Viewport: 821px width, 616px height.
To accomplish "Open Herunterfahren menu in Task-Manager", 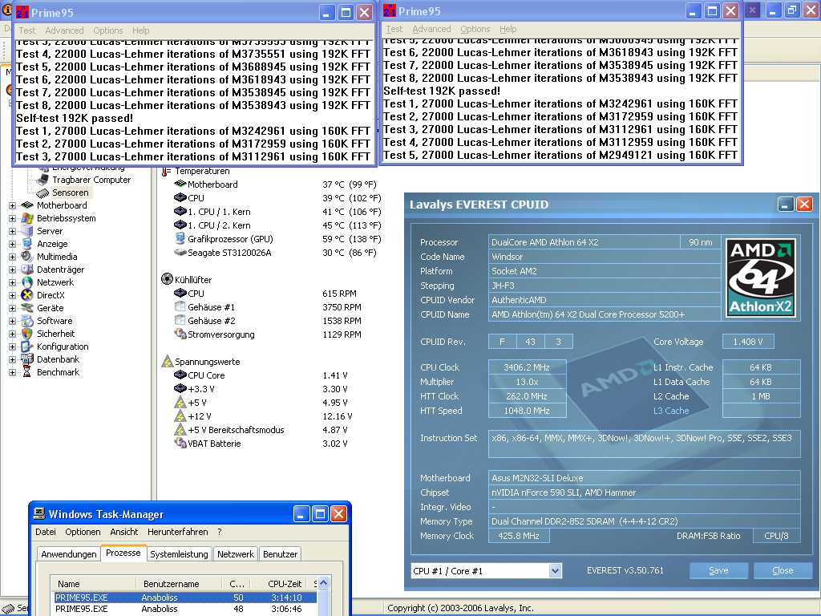I will 177,532.
